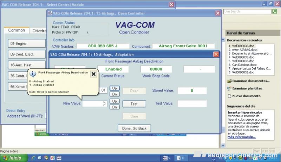Click Word document scrollbar up arrow
Viewport: 281px width, 162px height.
223,40
